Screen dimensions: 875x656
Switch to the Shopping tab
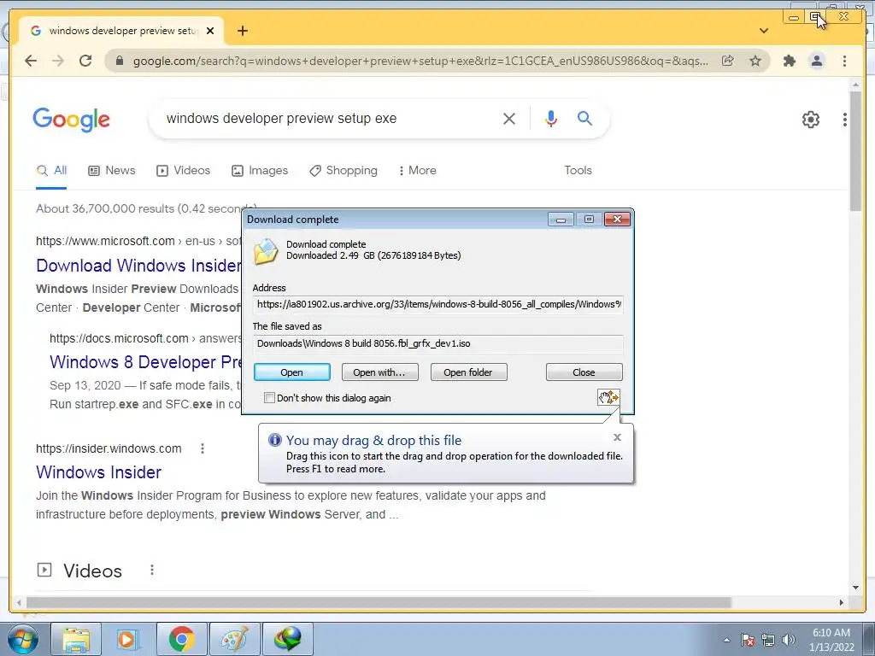[x=344, y=171]
